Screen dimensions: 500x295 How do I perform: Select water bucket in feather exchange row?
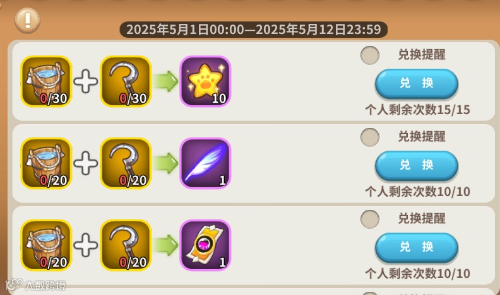pyautogui.click(x=46, y=163)
